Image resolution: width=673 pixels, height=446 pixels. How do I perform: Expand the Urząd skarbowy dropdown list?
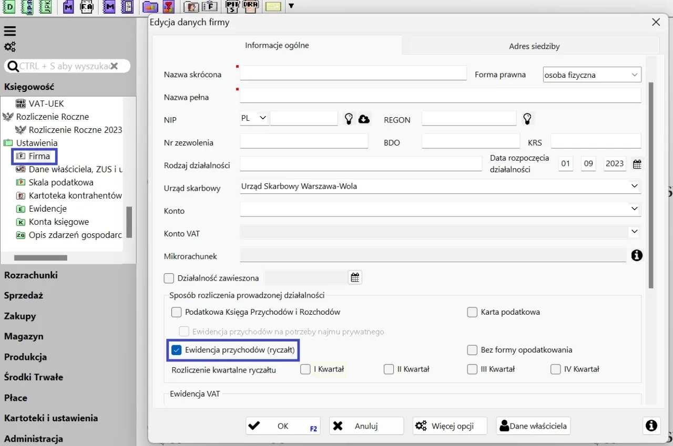[634, 186]
